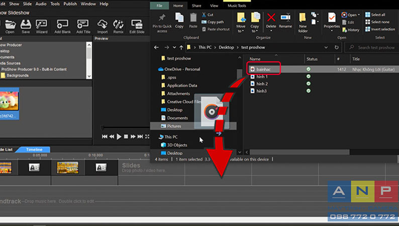Select Backgrounds folder in ProShow folder list
The height and width of the screenshot is (226, 399).
coord(15,76)
